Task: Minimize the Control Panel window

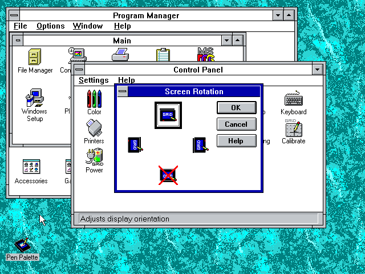Action: coord(317,70)
